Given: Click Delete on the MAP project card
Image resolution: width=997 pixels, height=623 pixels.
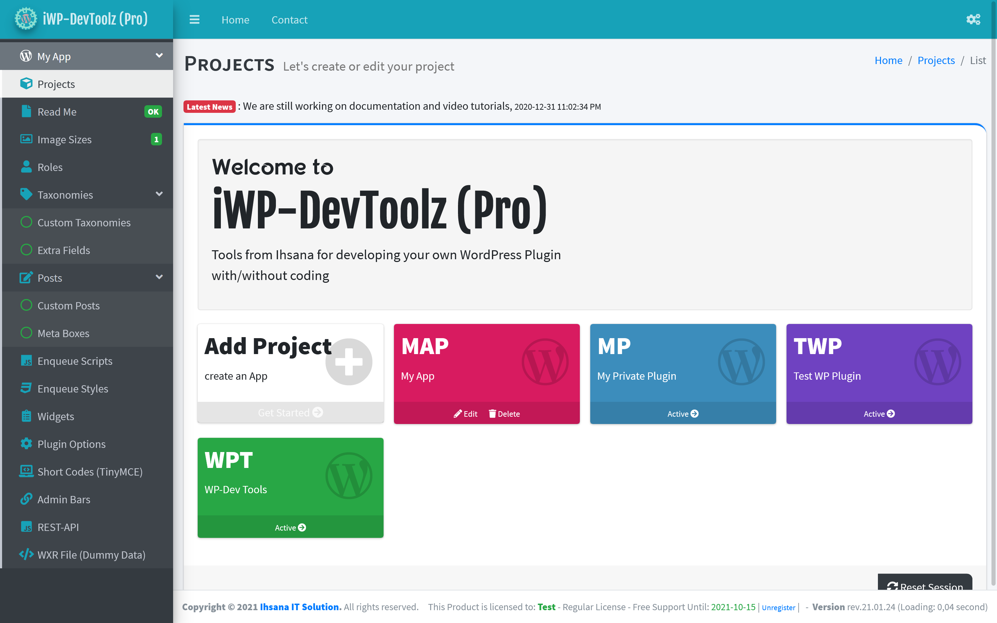Looking at the screenshot, I should (504, 414).
